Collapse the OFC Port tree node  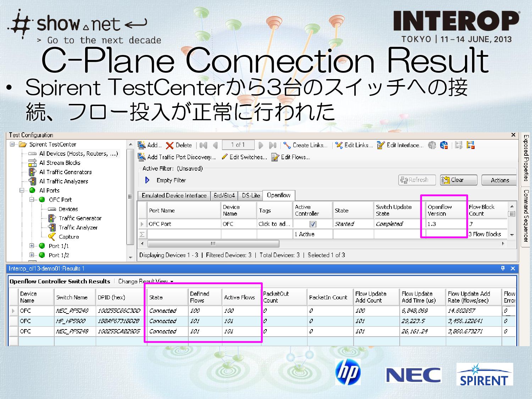[x=32, y=200]
